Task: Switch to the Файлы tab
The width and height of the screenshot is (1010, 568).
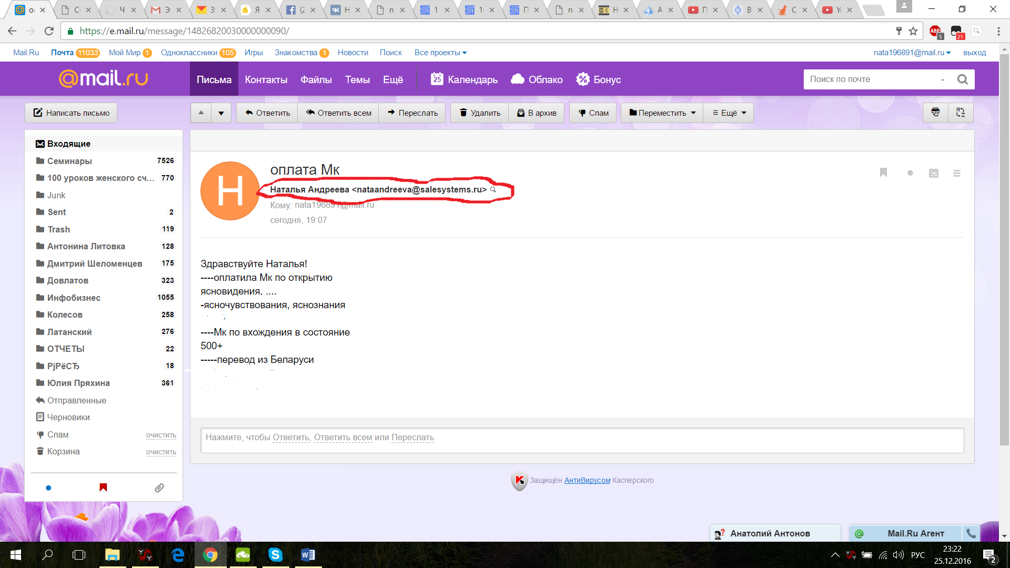Action: coord(316,79)
